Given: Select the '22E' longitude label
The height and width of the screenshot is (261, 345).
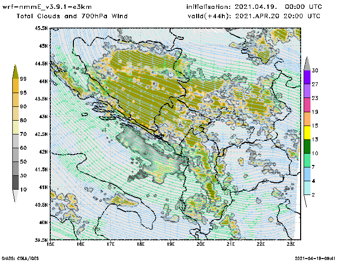Looking at the screenshot, I should (261, 244).
